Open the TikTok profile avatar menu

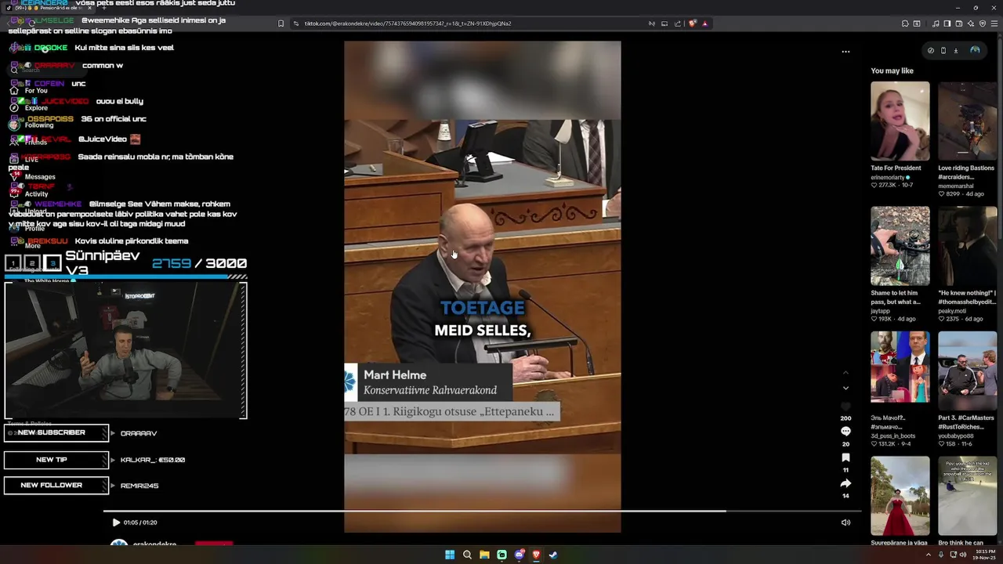(x=975, y=50)
